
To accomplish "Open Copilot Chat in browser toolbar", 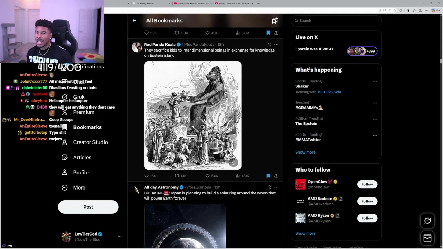I will click(x=436, y=10).
